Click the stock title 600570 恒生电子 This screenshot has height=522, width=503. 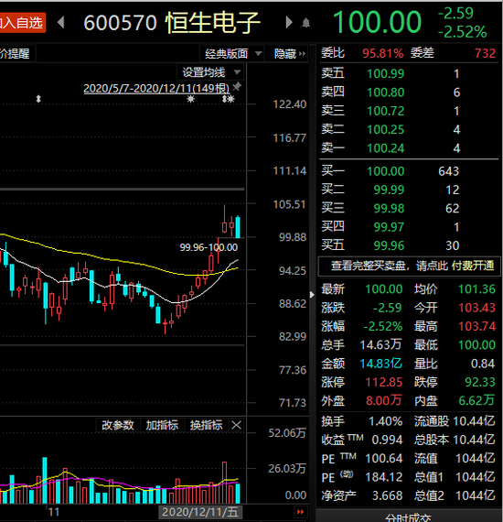(172, 23)
